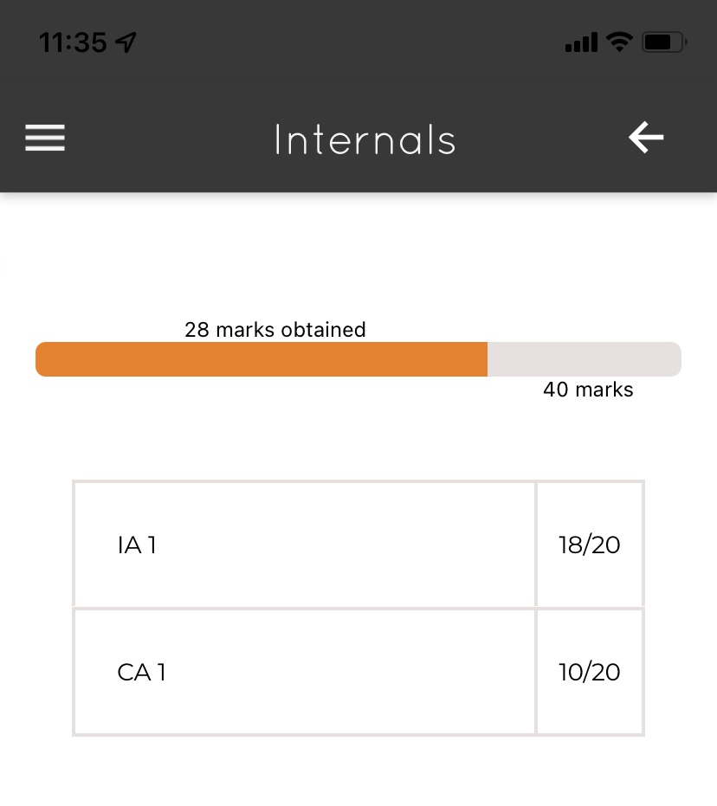Tap the location arrow in status bar

pos(126,42)
